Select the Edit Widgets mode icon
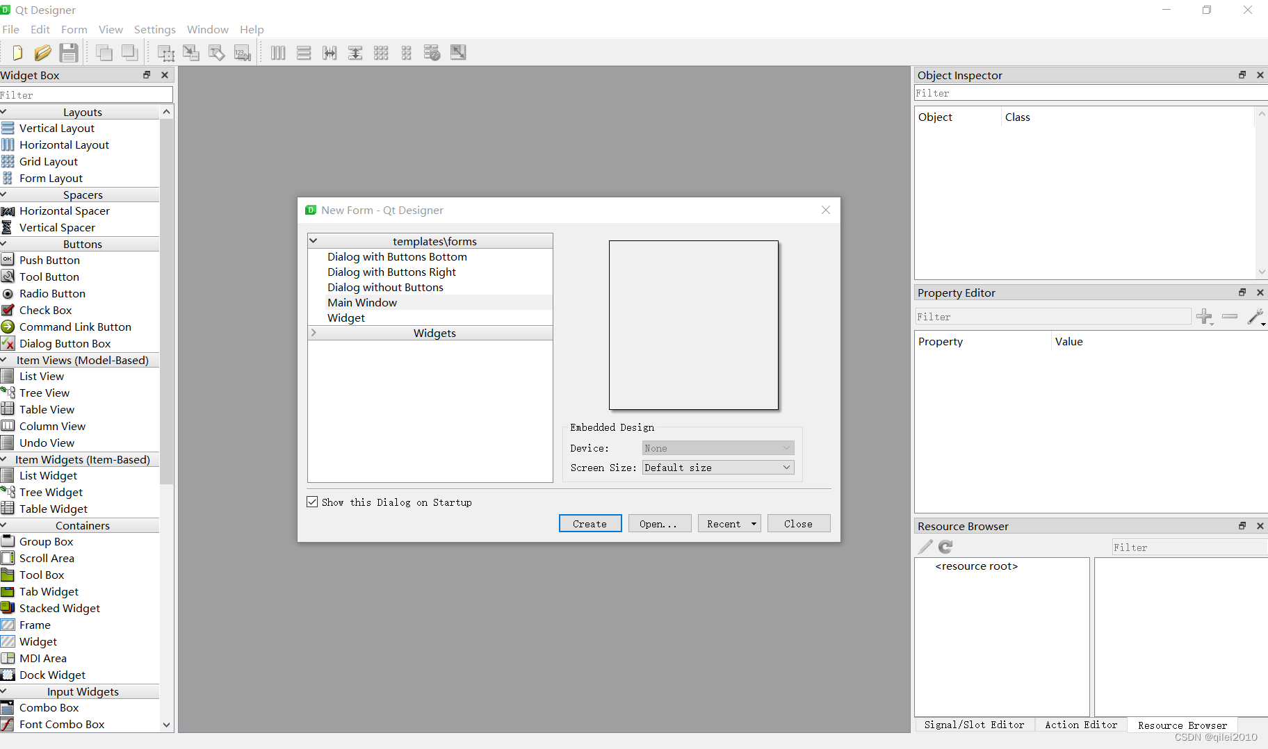The image size is (1268, 749). [165, 53]
